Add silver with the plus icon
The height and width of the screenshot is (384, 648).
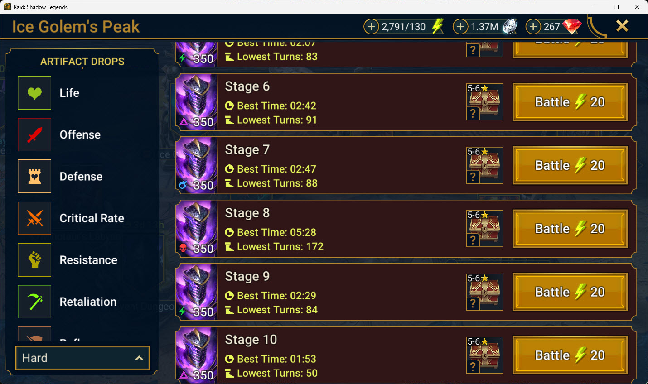click(x=460, y=27)
